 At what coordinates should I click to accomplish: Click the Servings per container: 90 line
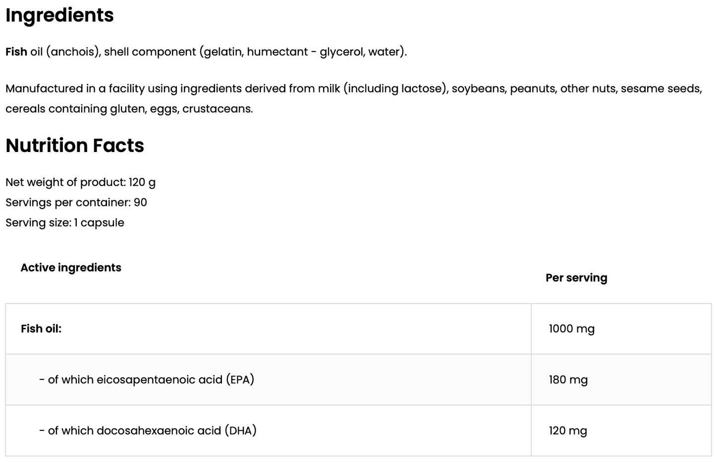76,203
